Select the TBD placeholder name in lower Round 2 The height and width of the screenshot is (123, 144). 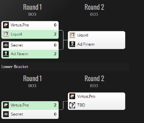pyautogui.click(x=81, y=105)
